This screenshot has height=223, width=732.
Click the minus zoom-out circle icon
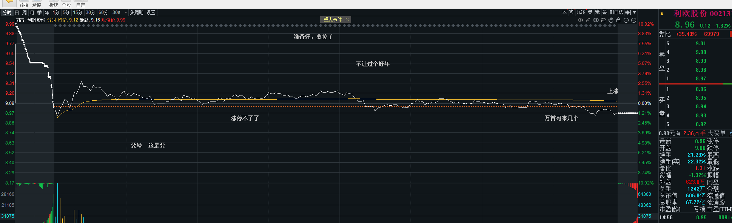pos(633,20)
